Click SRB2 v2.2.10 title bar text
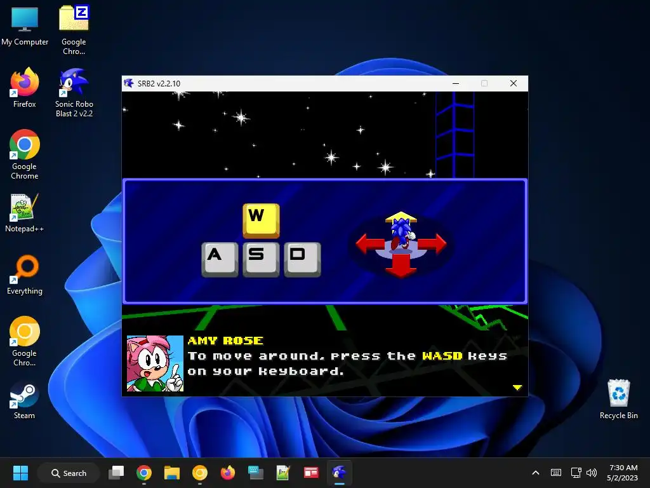 tap(159, 83)
